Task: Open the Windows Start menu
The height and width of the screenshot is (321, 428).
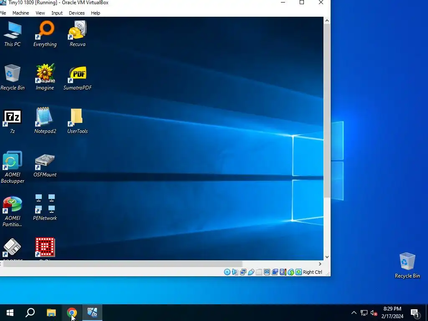Action: (10, 313)
